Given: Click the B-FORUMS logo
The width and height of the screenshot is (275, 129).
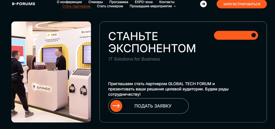Looking at the screenshot, I should coord(23,4).
